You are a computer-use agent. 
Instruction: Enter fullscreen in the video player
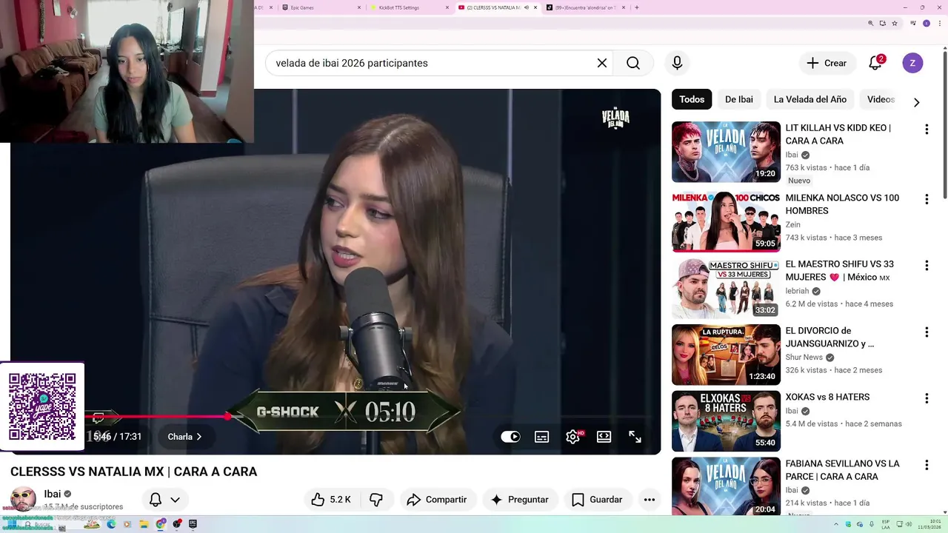pyautogui.click(x=635, y=437)
